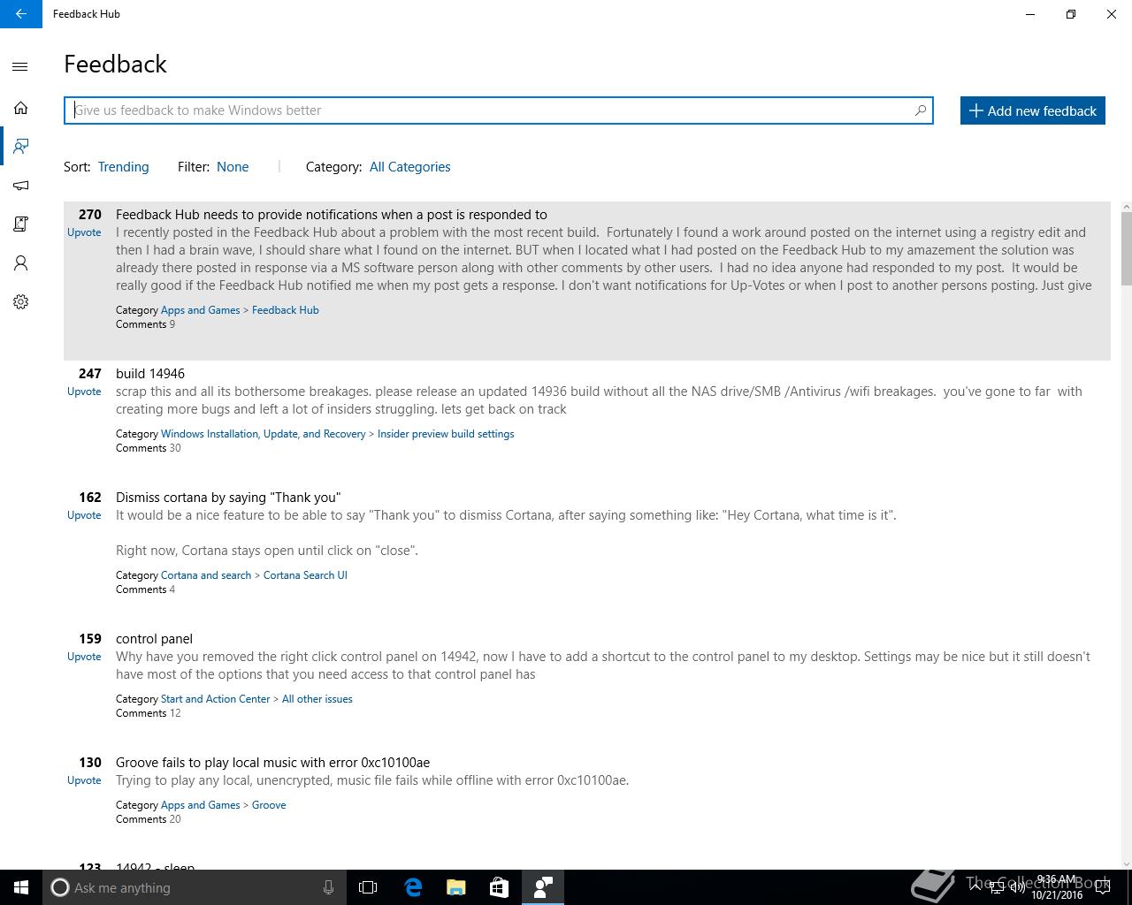Screen dimensions: 1132x905
Task: Open the post titled 'Feedback Hub needs to provide notifications'
Action: 332,215
